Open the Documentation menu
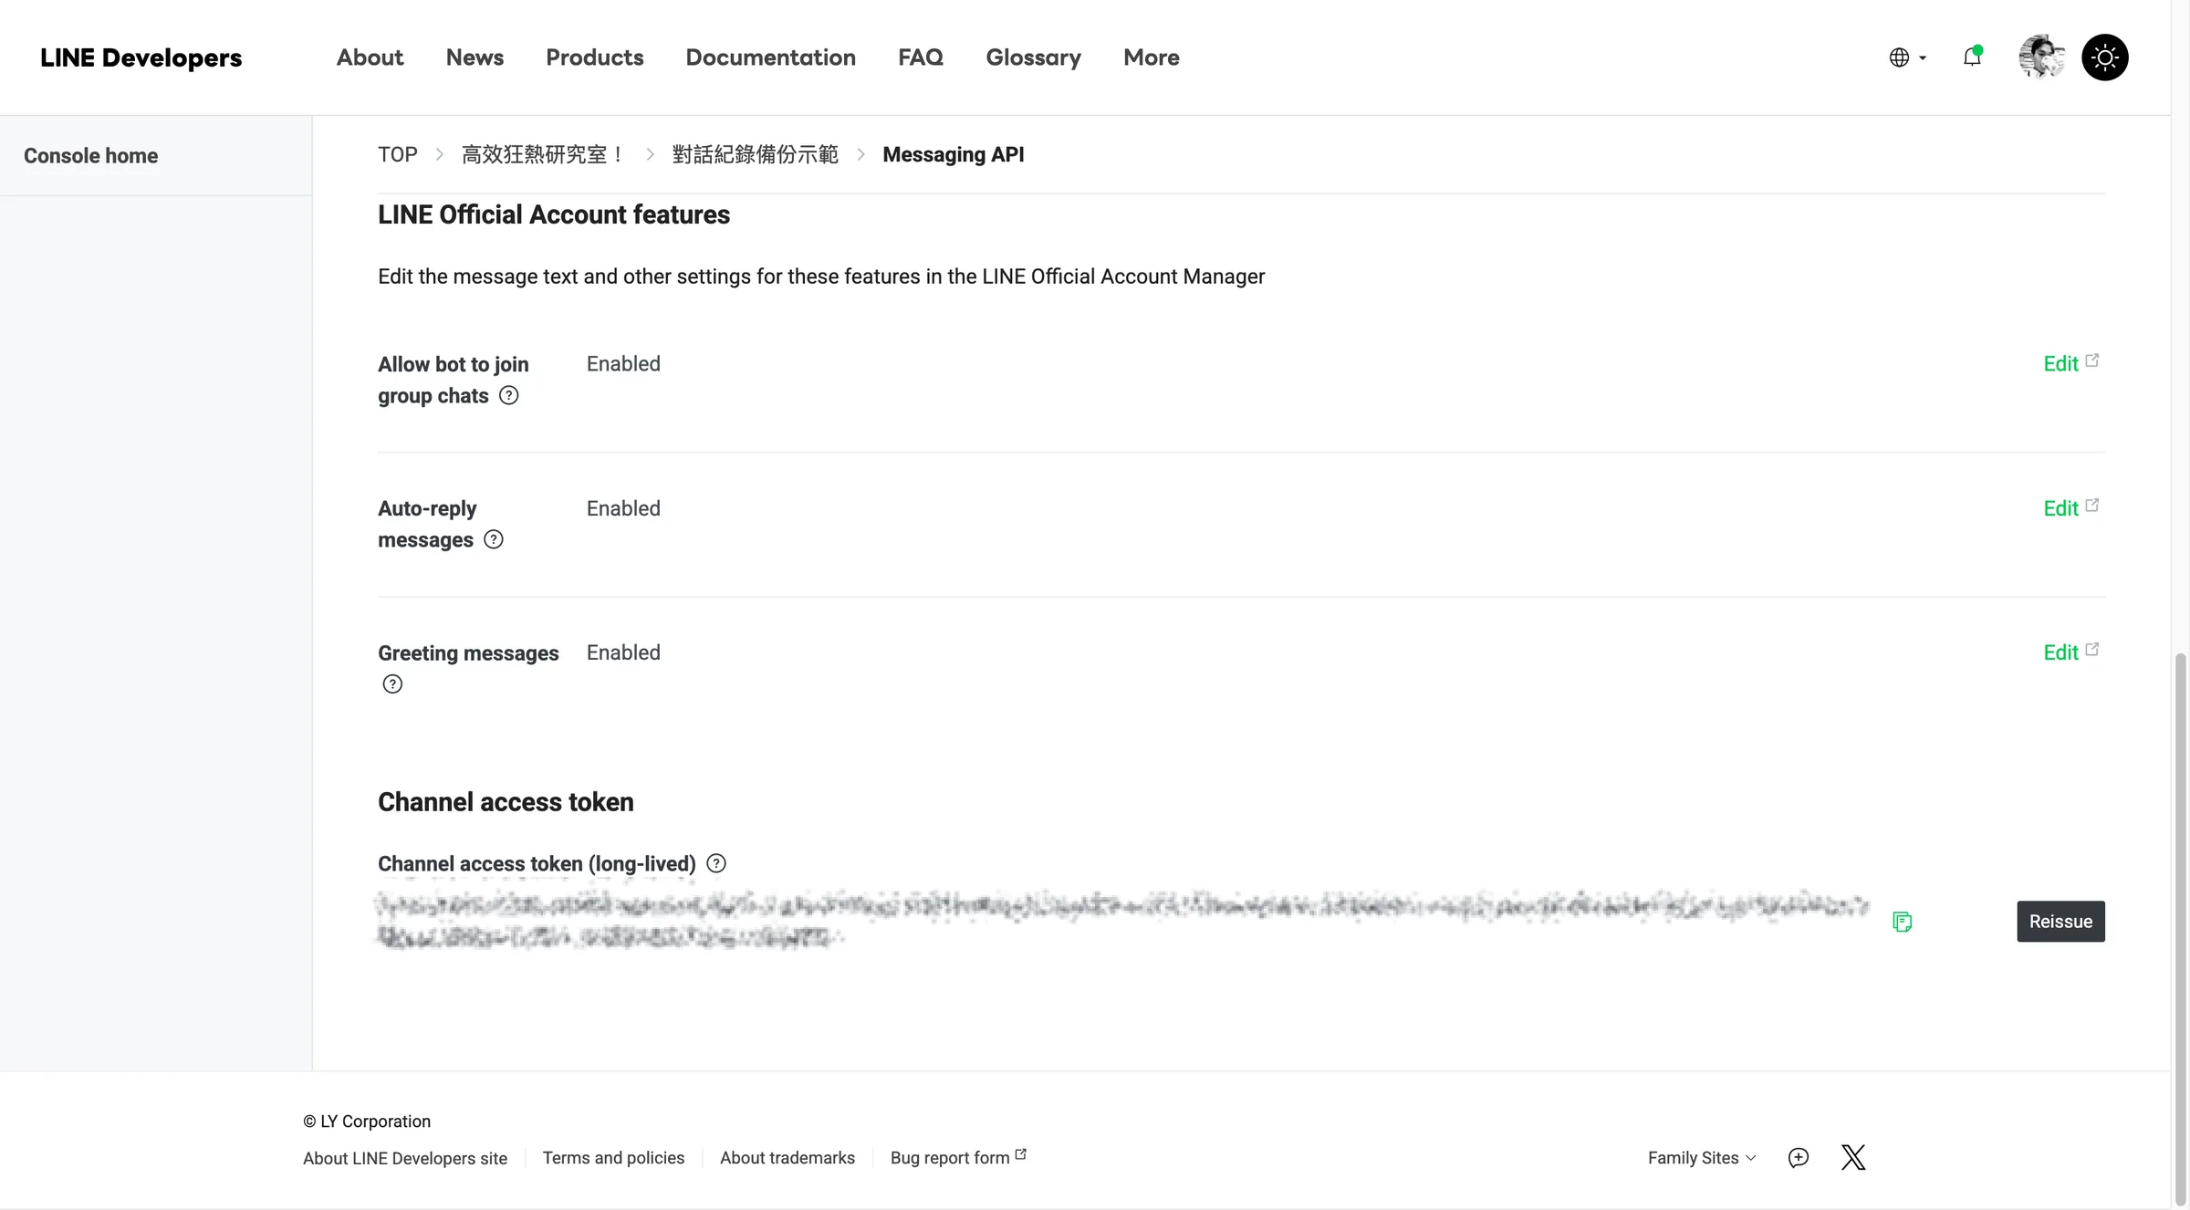 [x=771, y=57]
